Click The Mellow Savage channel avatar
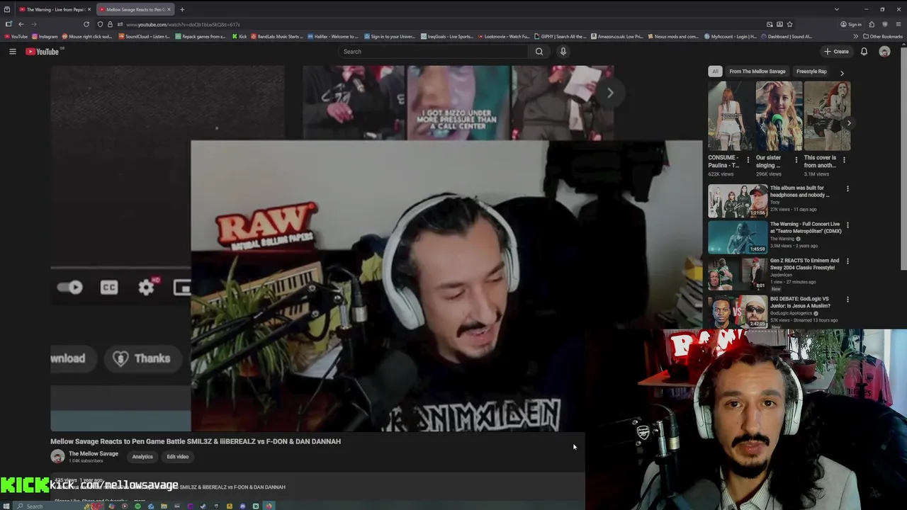Viewport: 907px width, 510px height. [57, 457]
